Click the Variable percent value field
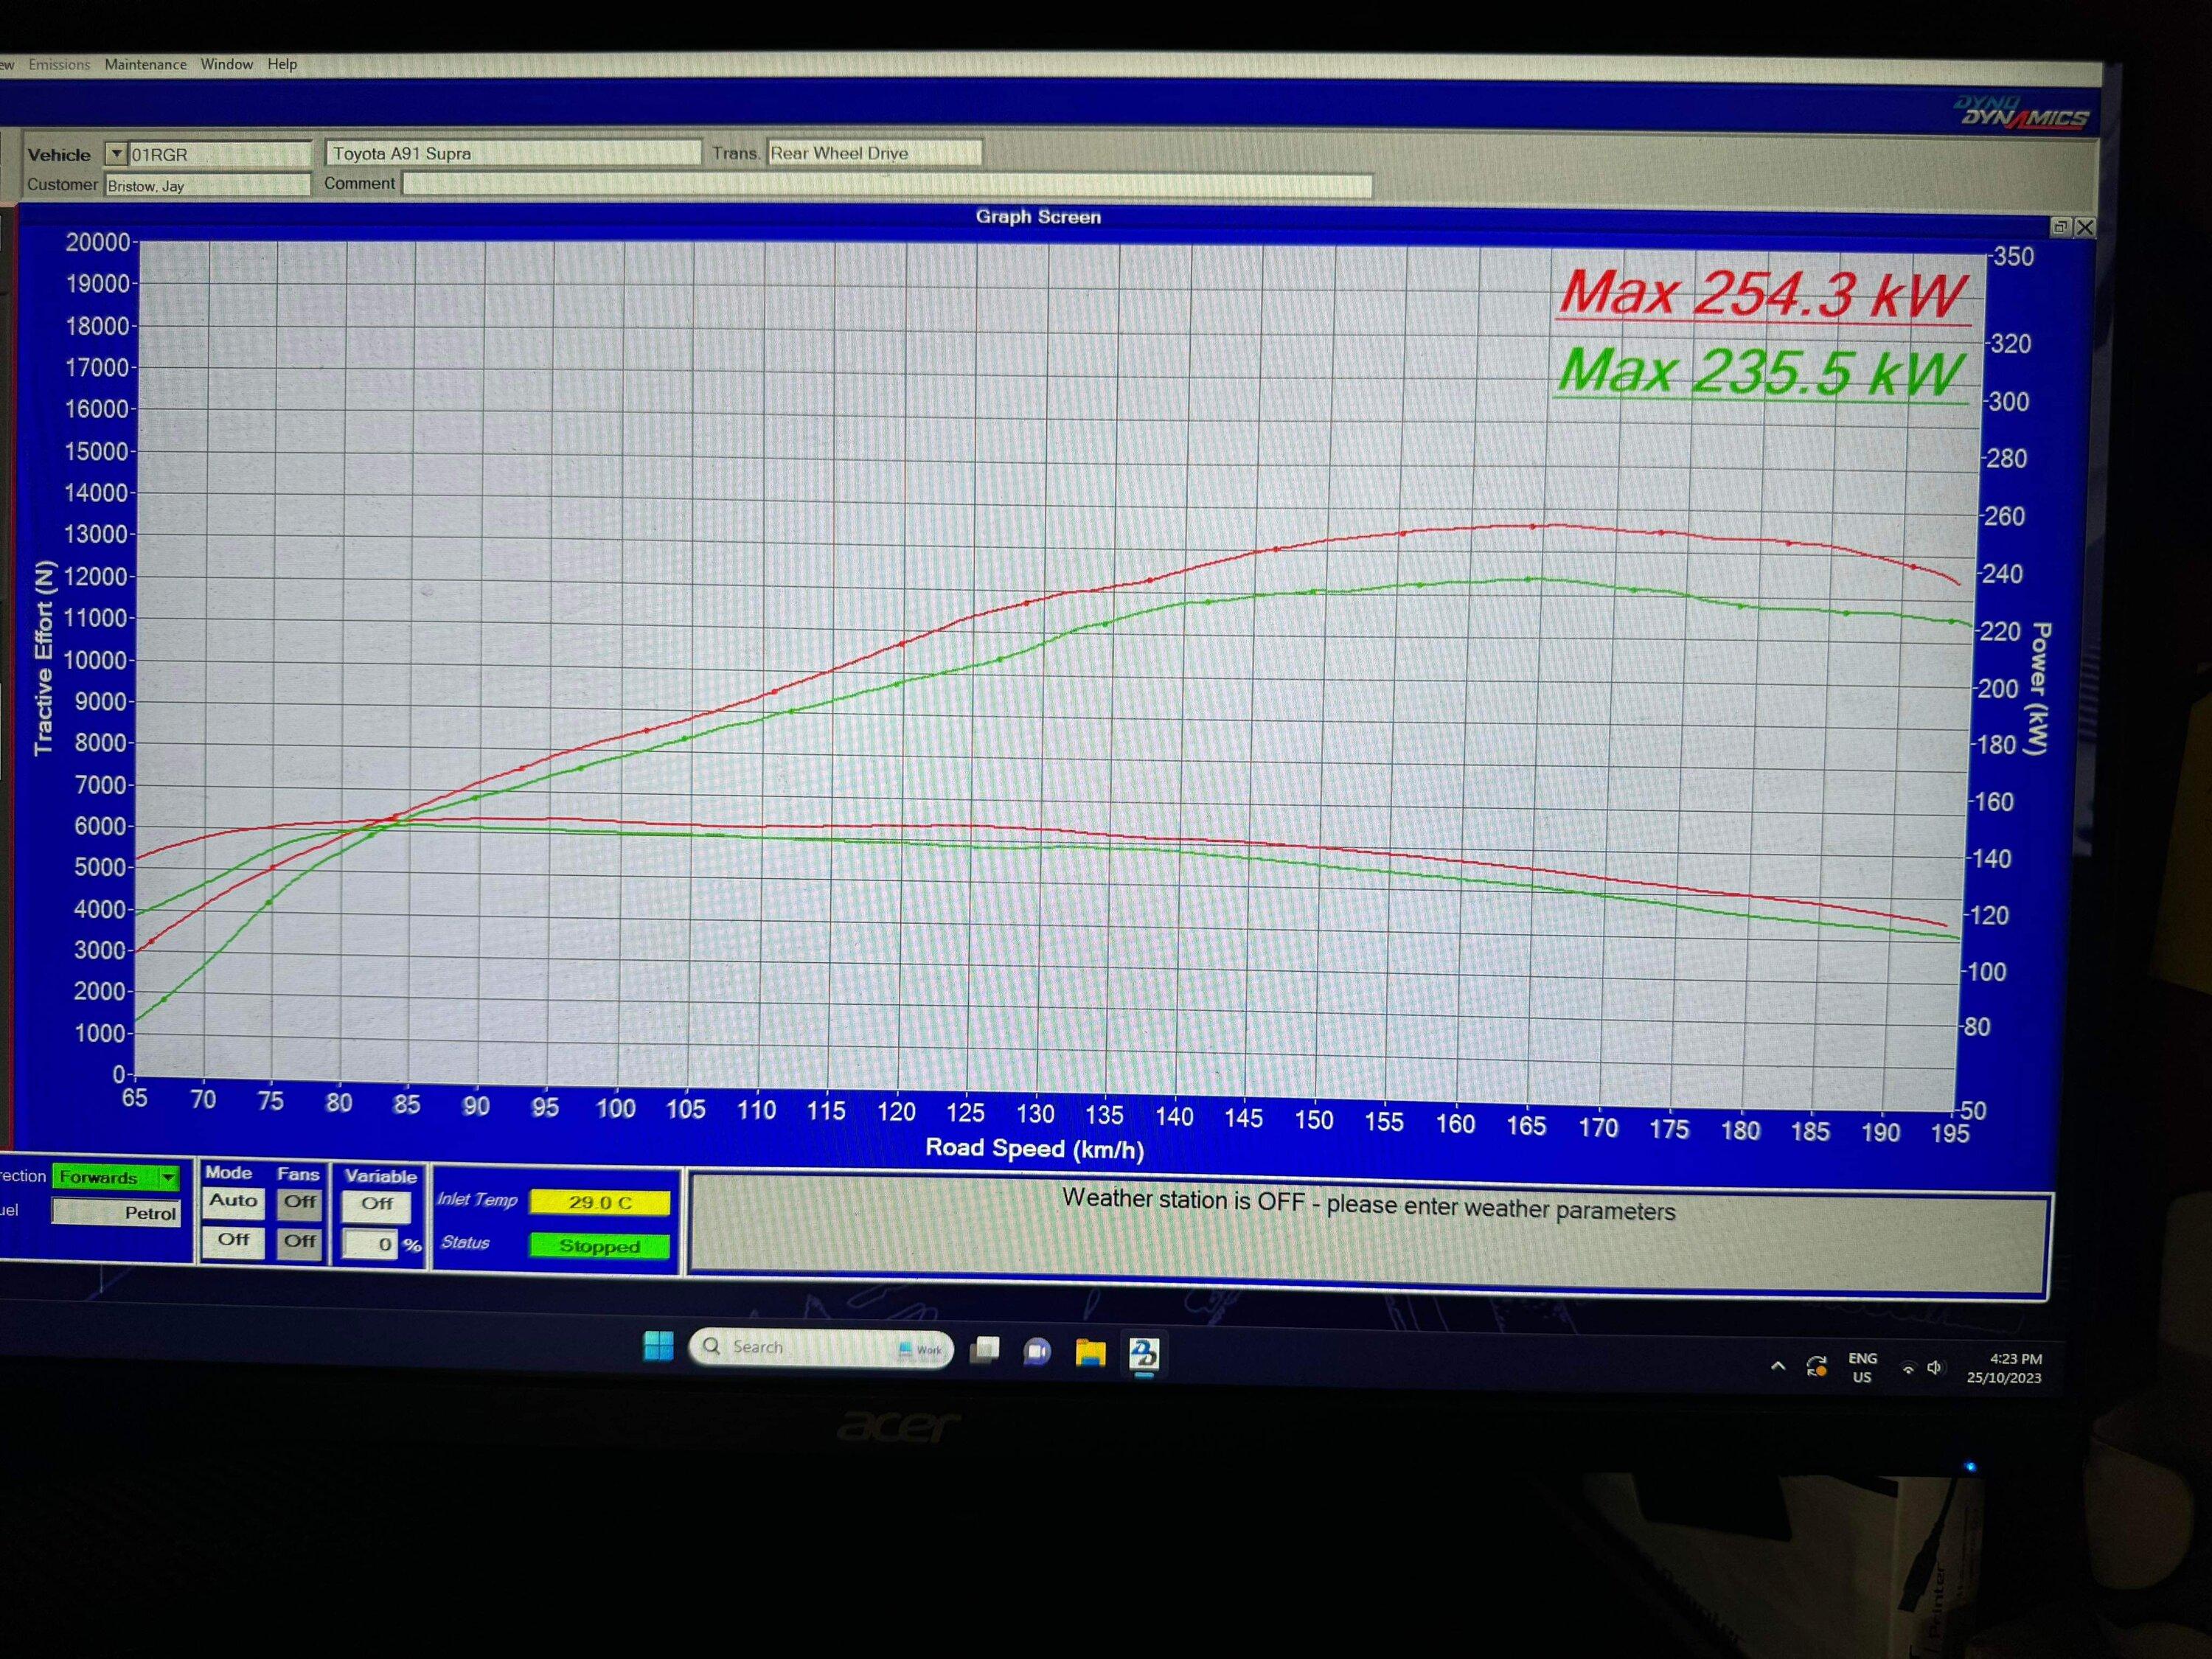Image resolution: width=2212 pixels, height=1659 pixels. (x=370, y=1245)
